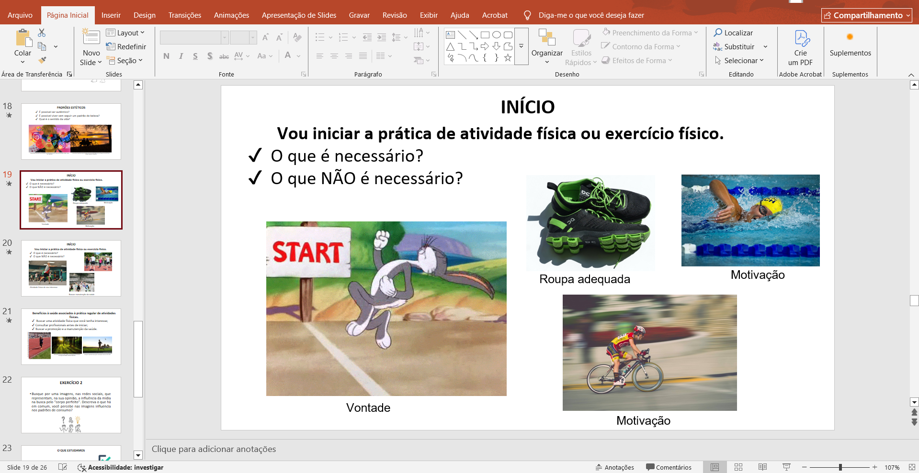Open the Arquivo menu
Viewport: 919px width, 473px height.
point(20,15)
